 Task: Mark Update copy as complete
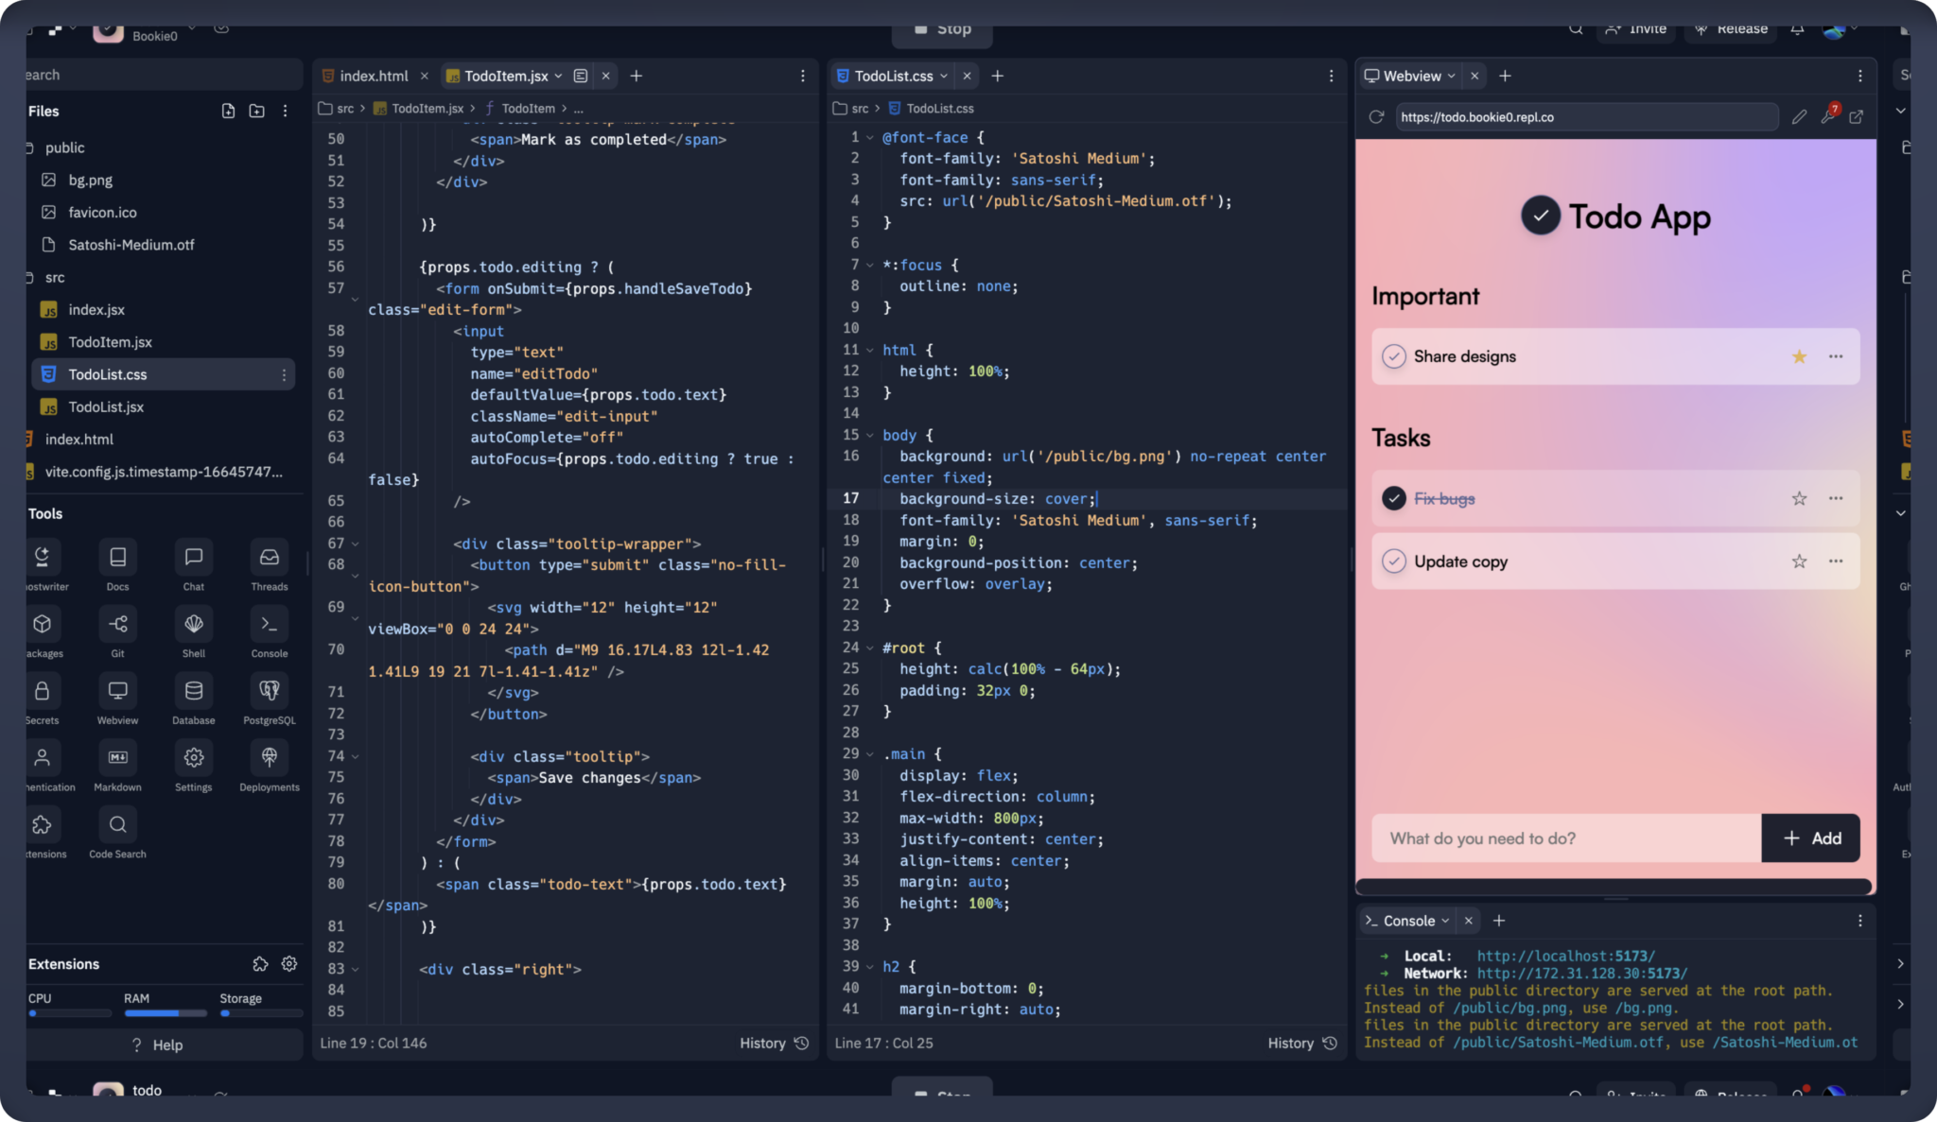1393,561
